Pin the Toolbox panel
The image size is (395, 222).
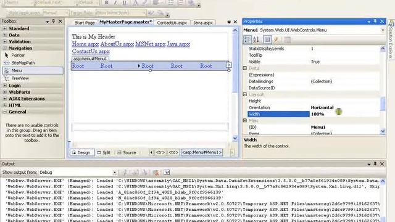(x=54, y=22)
